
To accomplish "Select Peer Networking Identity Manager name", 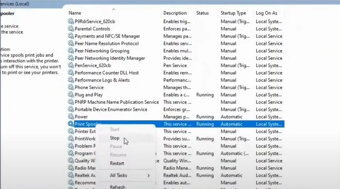I will click(110, 58).
